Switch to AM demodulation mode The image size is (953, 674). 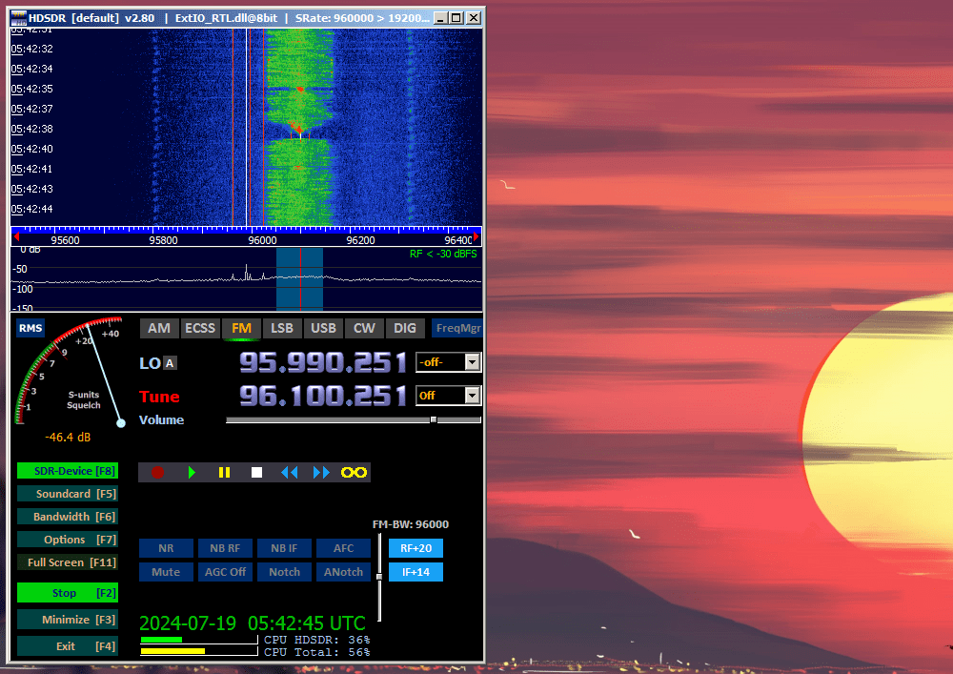click(159, 328)
